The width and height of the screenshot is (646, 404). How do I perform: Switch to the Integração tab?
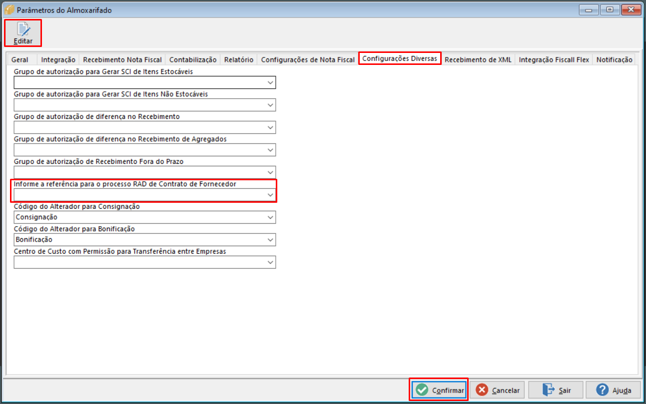pos(58,59)
